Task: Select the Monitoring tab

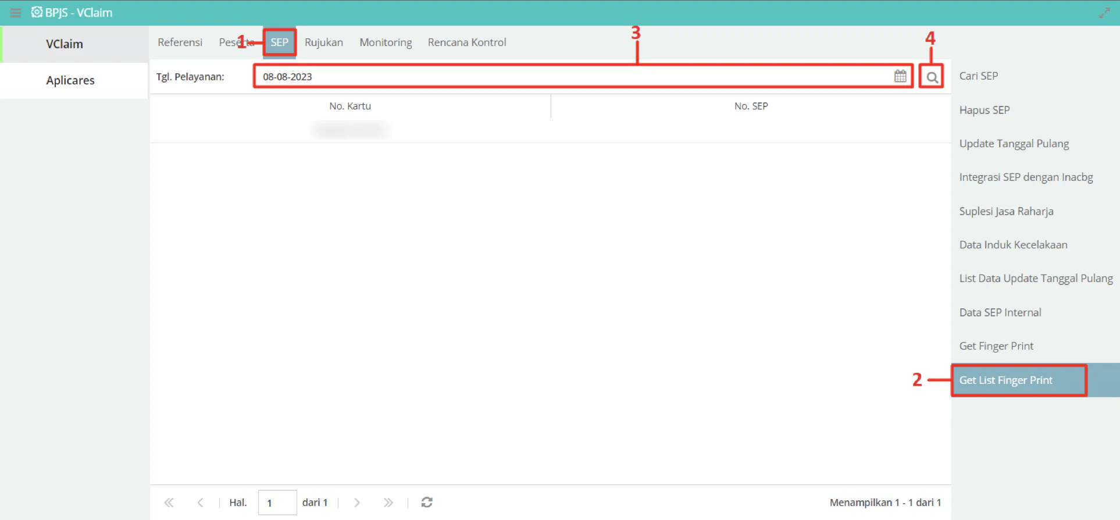Action: (x=386, y=42)
